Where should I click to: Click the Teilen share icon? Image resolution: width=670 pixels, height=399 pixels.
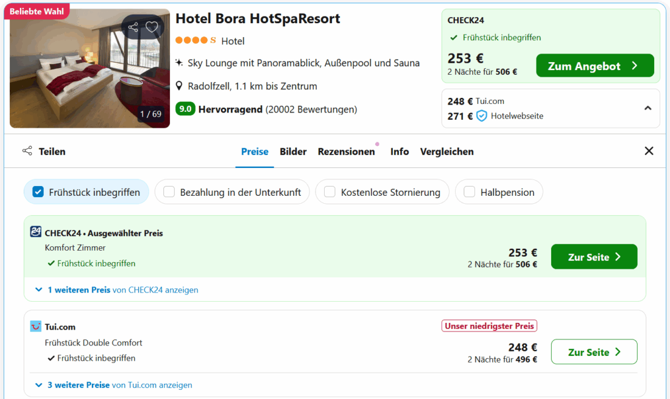(27, 151)
